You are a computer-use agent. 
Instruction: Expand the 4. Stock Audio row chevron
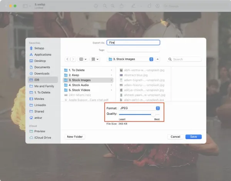[111, 85]
